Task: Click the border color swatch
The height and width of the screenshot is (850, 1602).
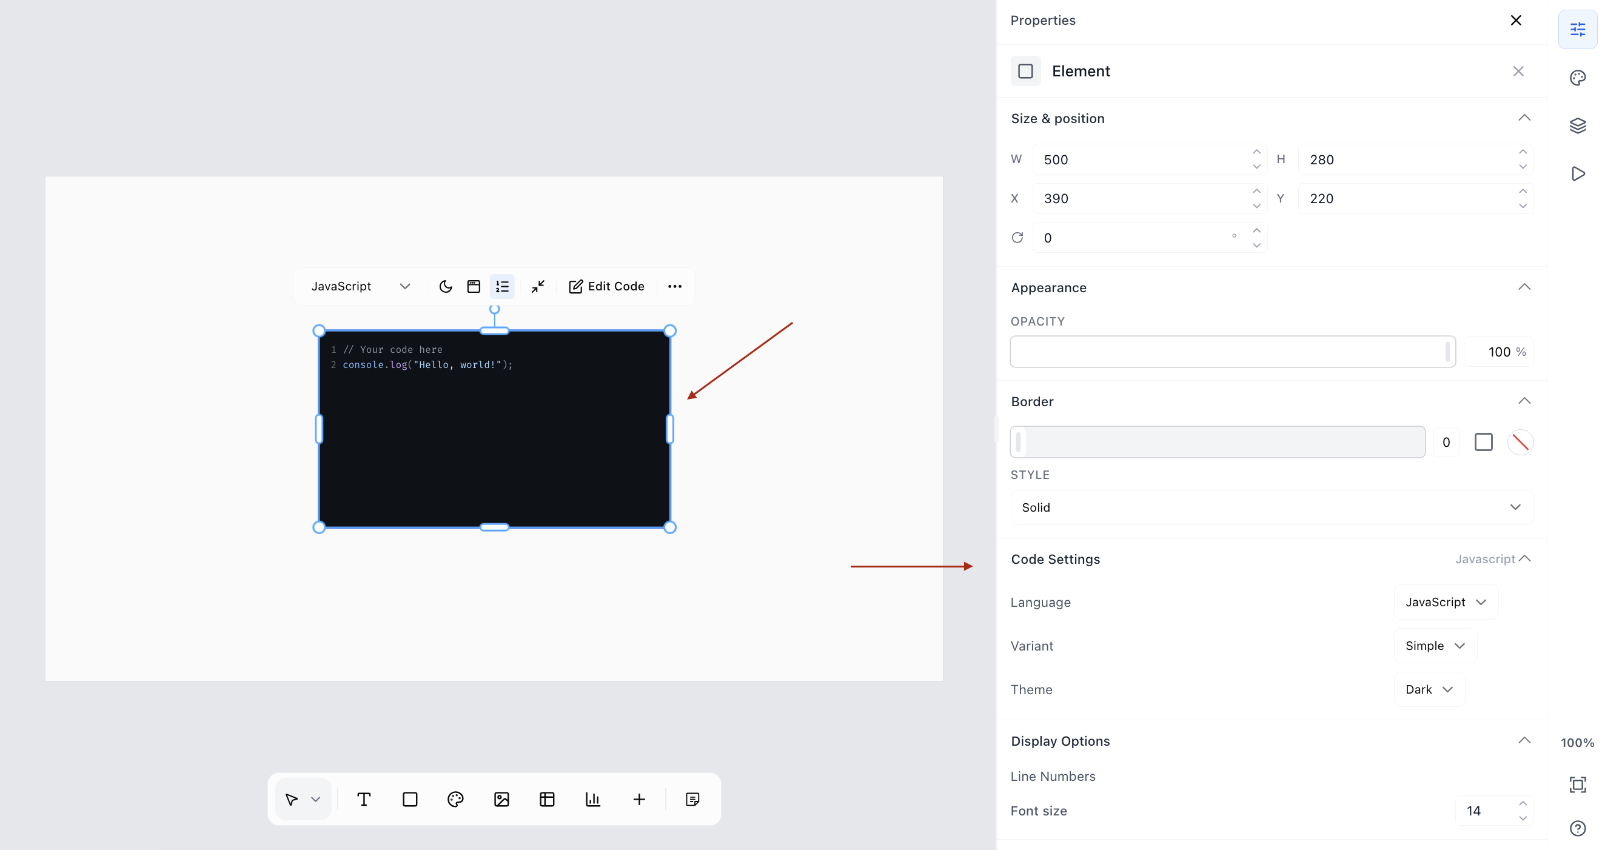Action: [x=1521, y=442]
